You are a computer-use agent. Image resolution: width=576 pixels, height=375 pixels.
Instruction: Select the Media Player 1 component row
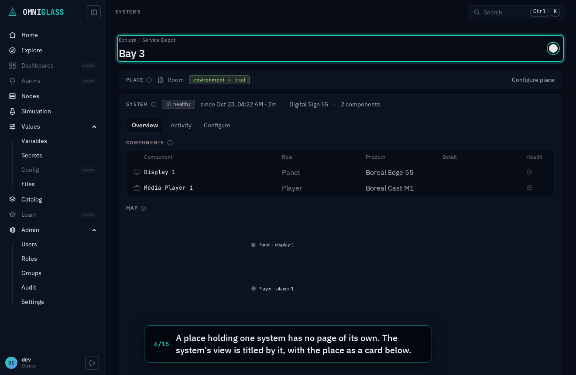pyautogui.click(x=340, y=188)
